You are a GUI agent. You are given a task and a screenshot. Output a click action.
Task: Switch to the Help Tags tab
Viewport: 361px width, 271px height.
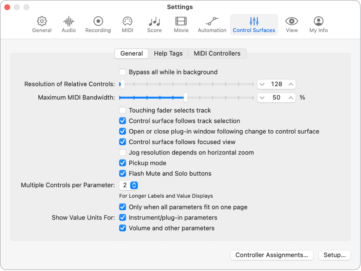(168, 53)
